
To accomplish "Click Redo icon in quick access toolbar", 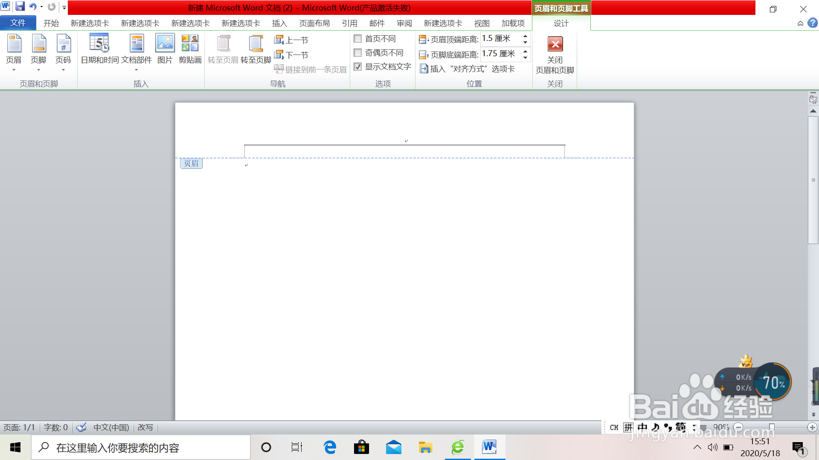I will (52, 6).
